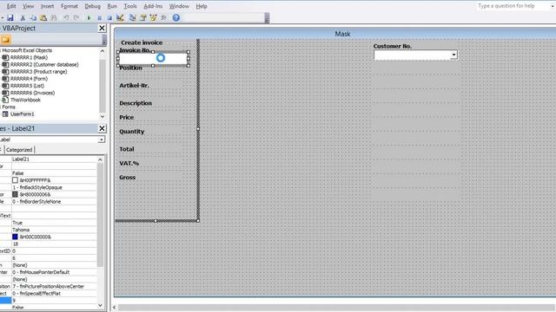Image resolution: width=556 pixels, height=312 pixels.
Task: Select the Artikel-Nr. label on form
Action: pyautogui.click(x=134, y=86)
